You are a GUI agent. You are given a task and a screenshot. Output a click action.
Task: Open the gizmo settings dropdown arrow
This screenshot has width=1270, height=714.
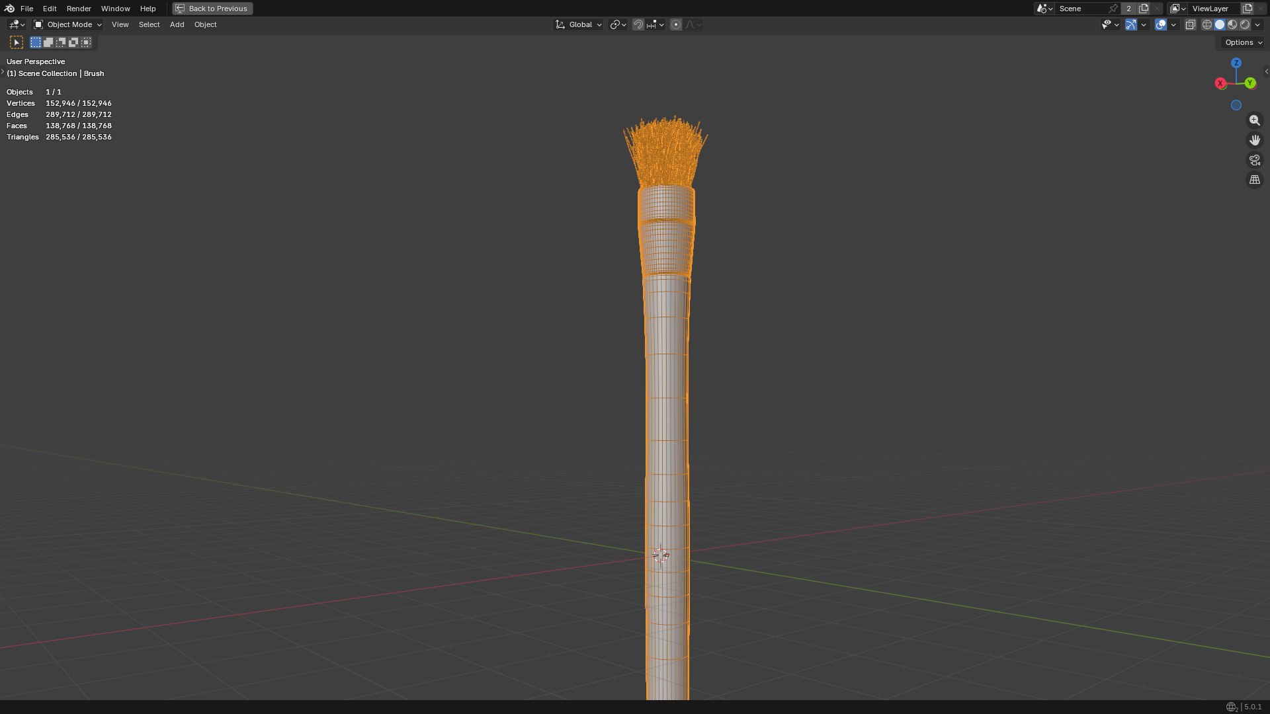point(1144,24)
